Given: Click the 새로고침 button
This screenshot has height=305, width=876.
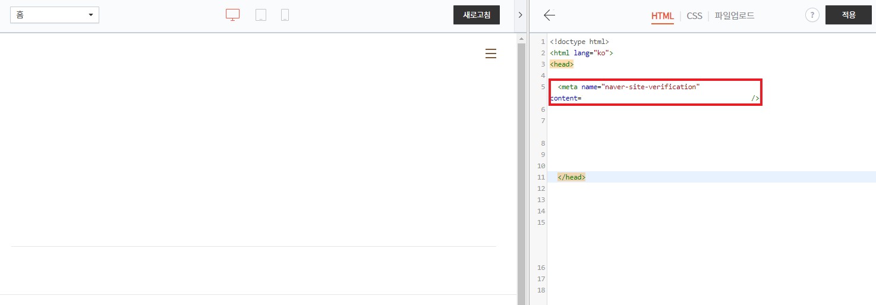Looking at the screenshot, I should [477, 15].
